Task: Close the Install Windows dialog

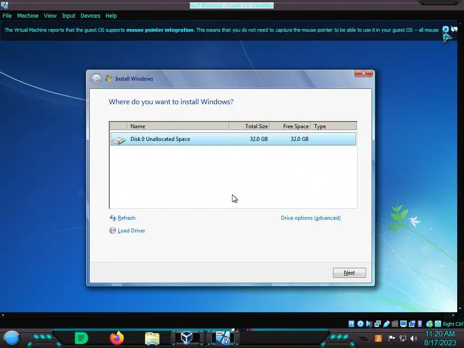Action: (364, 73)
